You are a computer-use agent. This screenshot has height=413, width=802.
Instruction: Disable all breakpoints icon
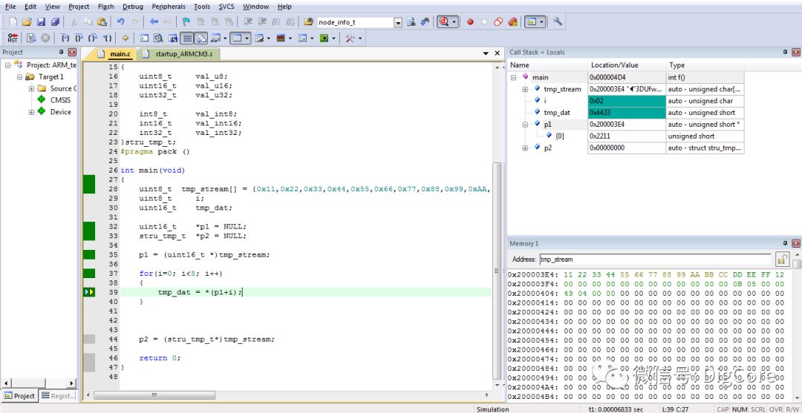(x=499, y=22)
